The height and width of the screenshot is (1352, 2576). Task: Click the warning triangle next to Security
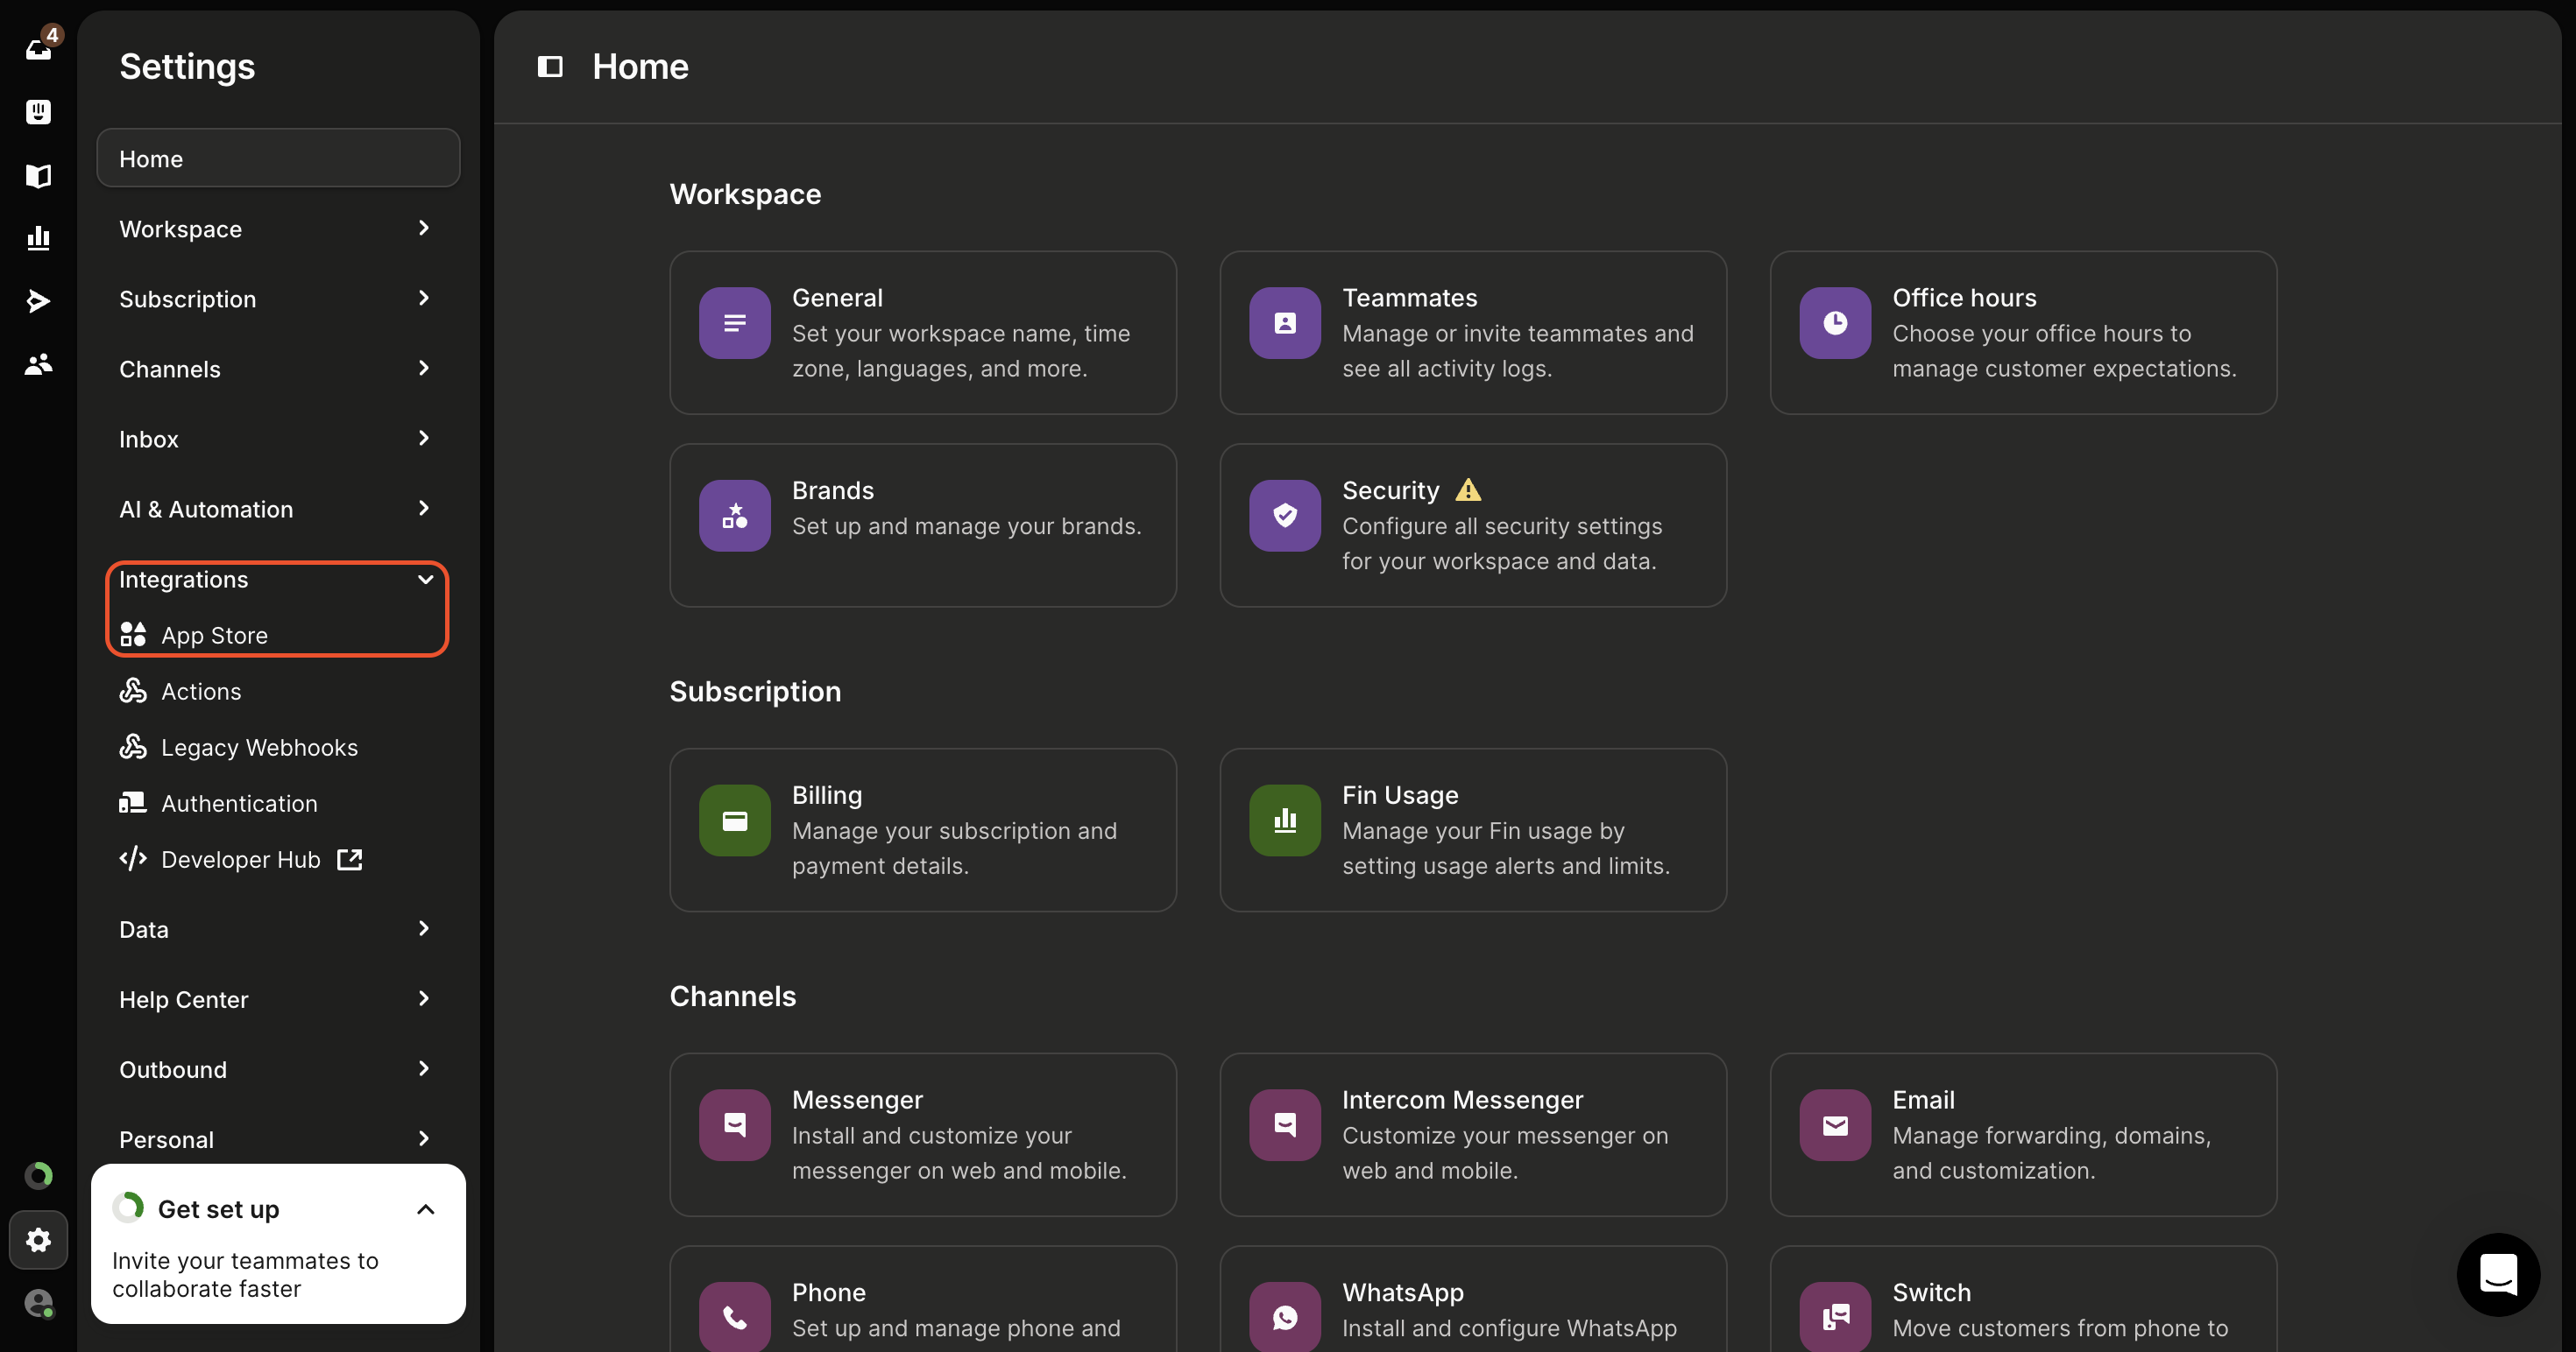pyautogui.click(x=1468, y=489)
